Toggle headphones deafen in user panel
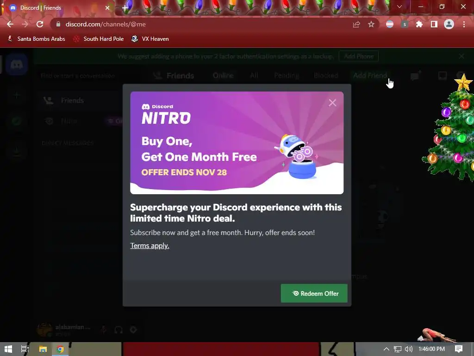This screenshot has height=356, width=474. [x=118, y=330]
